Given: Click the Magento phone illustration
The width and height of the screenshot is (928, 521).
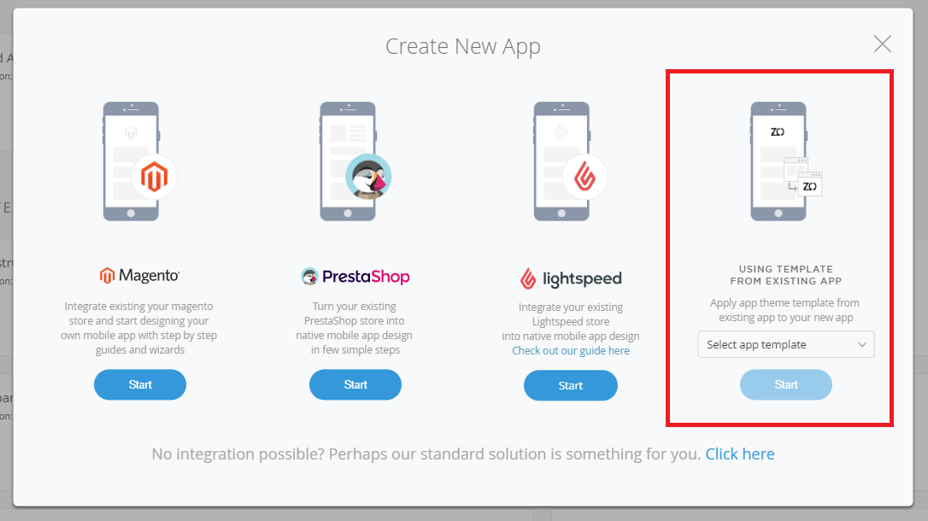Looking at the screenshot, I should coord(139,161).
